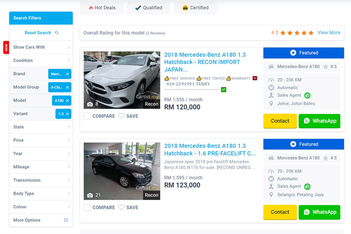Remove the 1.3 variant filter
The image size is (351, 234).
click(67, 114)
